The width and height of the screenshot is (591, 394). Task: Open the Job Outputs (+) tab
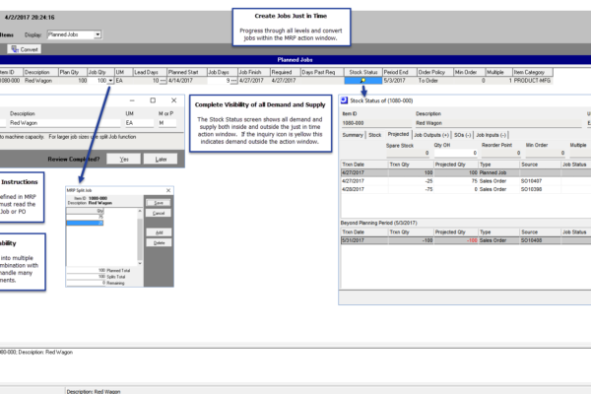pos(431,135)
